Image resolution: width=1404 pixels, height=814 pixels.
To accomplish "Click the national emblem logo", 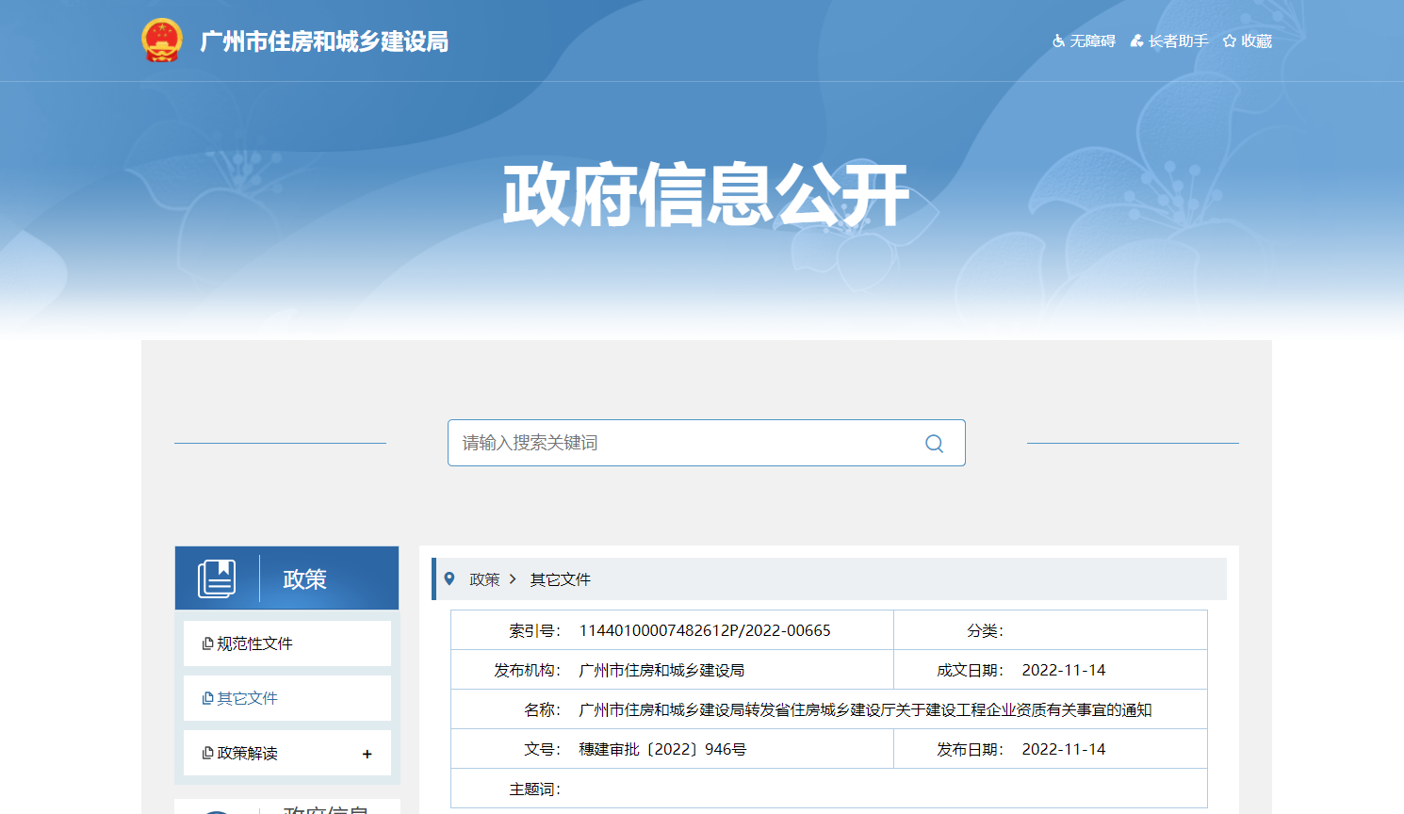I will 161,41.
